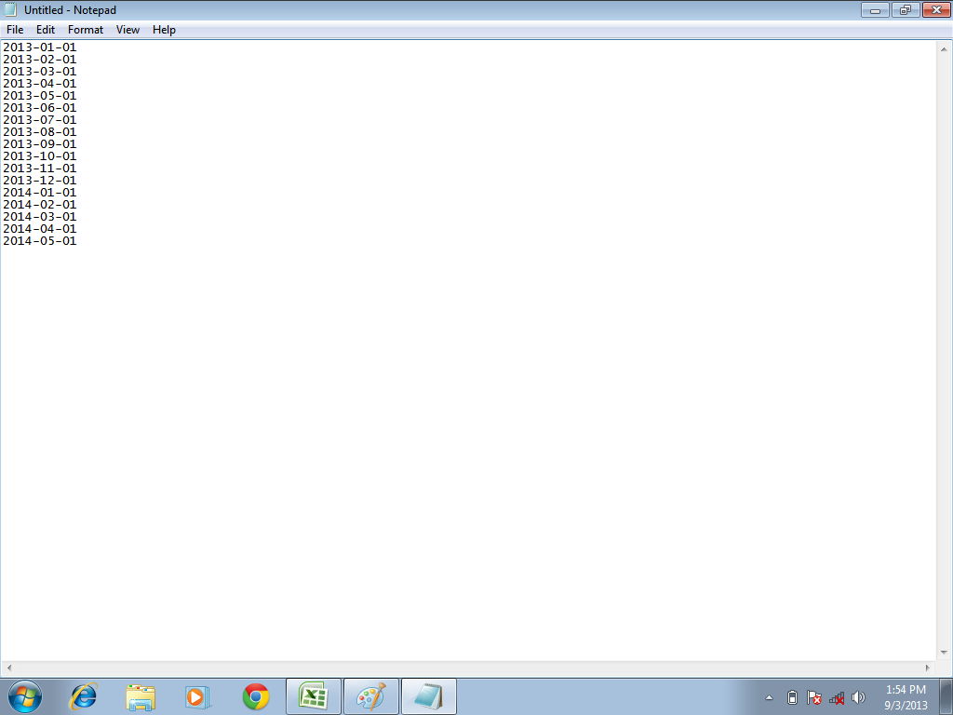Place cursor in the line 2013-11-01
This screenshot has width=953, height=715.
40,169
